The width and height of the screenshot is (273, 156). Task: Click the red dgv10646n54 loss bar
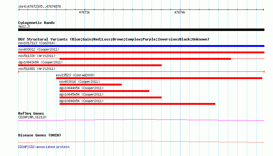pyautogui.click(x=137, y=104)
